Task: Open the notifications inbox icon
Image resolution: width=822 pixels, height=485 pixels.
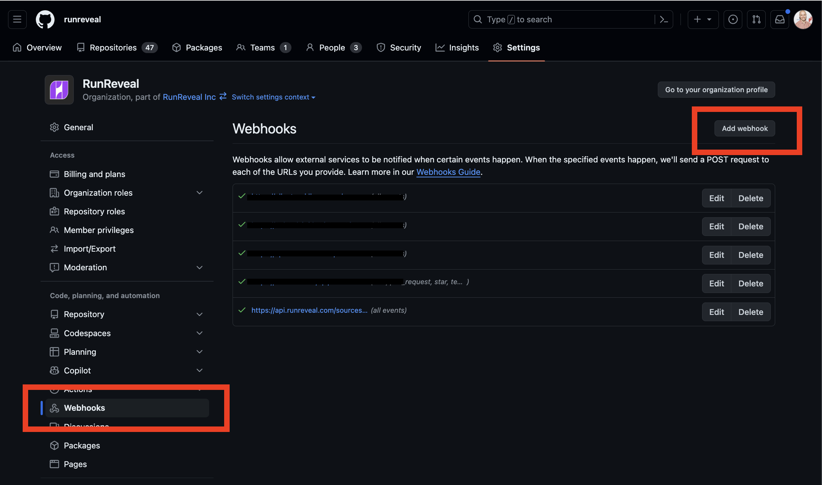Action: [x=780, y=19]
